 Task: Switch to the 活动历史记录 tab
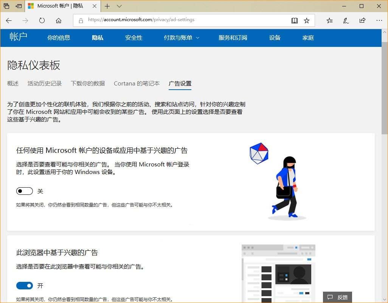(x=45, y=84)
